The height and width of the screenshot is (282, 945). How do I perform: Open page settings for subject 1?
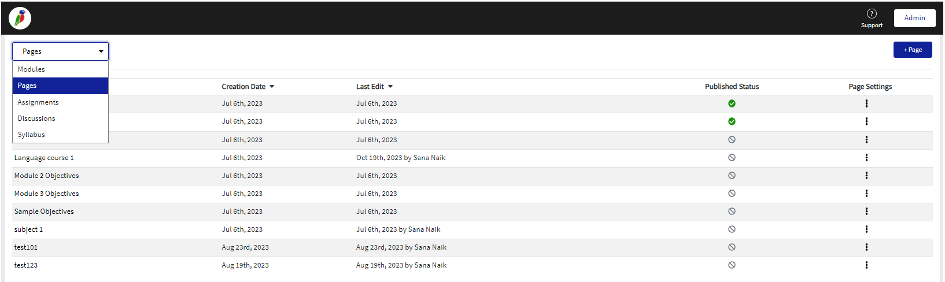pyautogui.click(x=866, y=229)
